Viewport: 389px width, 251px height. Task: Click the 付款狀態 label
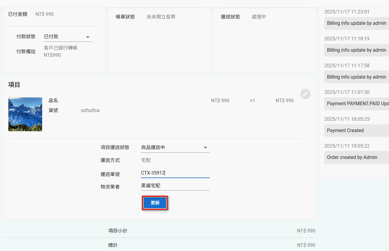pos(26,36)
